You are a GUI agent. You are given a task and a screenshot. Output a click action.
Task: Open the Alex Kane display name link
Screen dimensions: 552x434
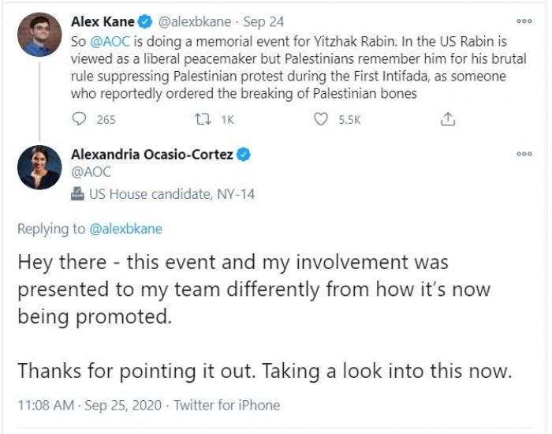click(x=103, y=21)
